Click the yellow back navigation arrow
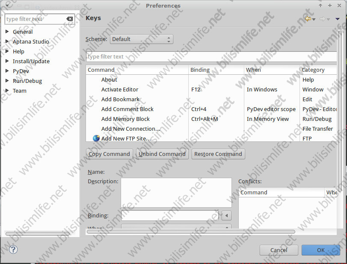Viewport: 347px width, 264px height. click(x=307, y=19)
